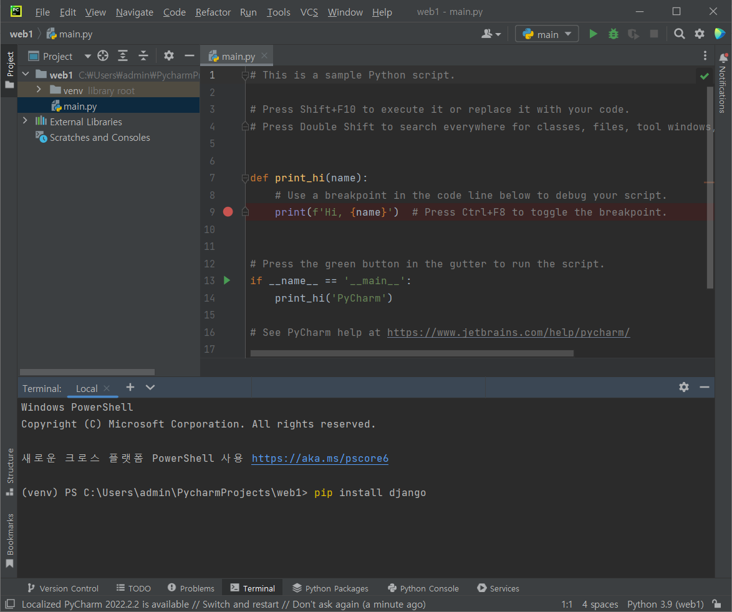Viewport: 732px width, 612px height.
Task: Click the run gutter arrow on line 13
Action: pyautogui.click(x=227, y=280)
